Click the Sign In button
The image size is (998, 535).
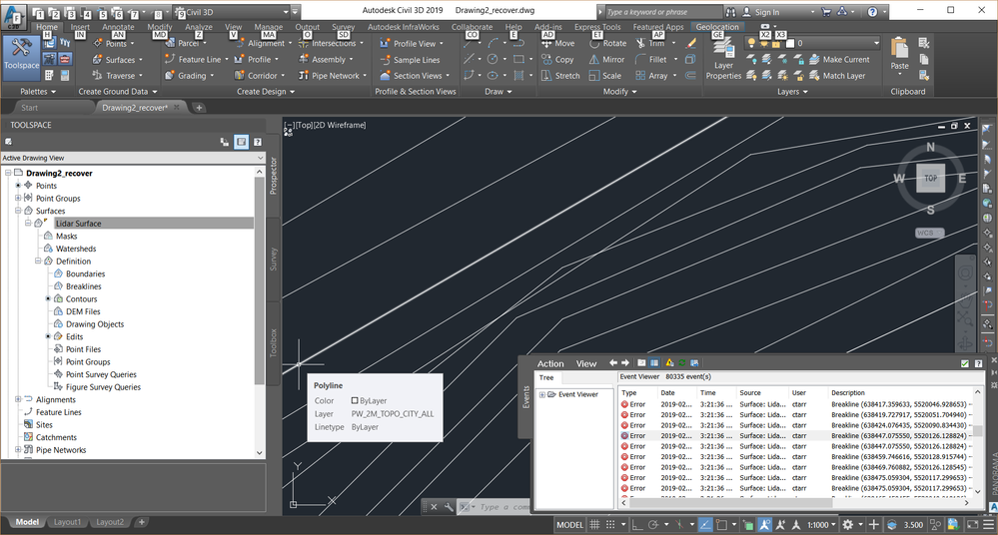pyautogui.click(x=767, y=12)
